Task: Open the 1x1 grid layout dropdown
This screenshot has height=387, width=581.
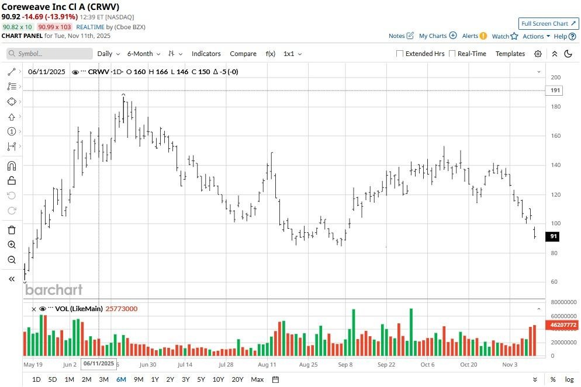Action: click(292, 54)
